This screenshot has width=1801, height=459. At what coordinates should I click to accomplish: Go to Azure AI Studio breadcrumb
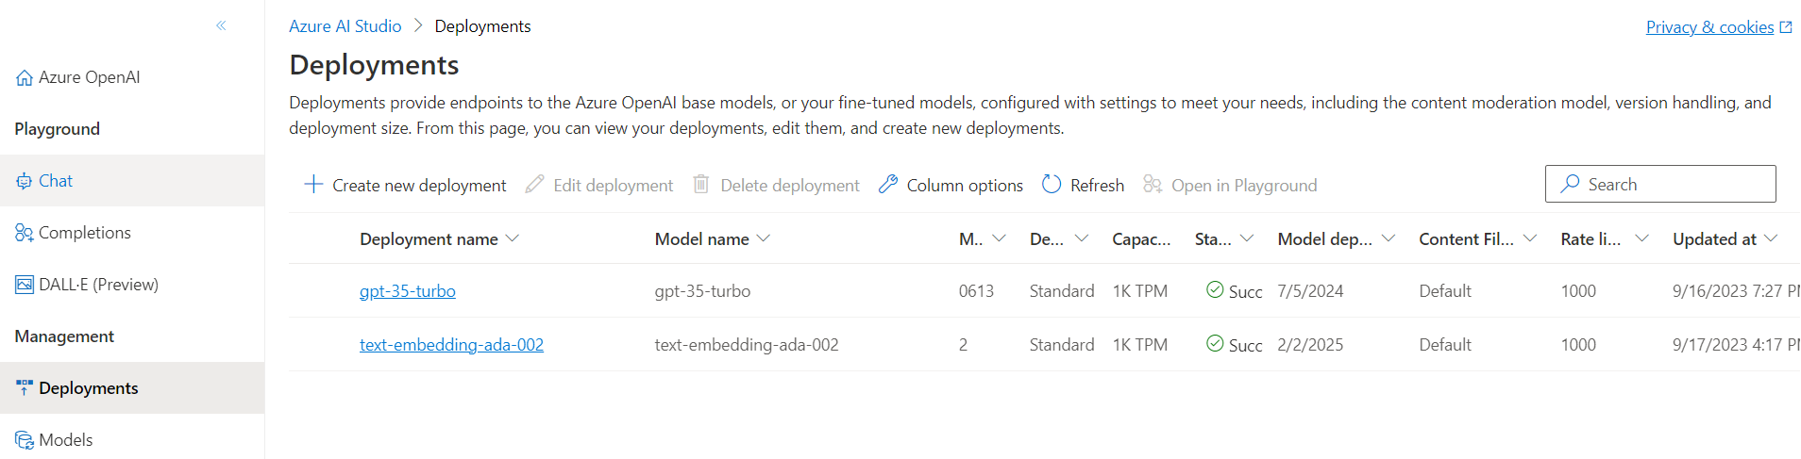click(x=345, y=26)
